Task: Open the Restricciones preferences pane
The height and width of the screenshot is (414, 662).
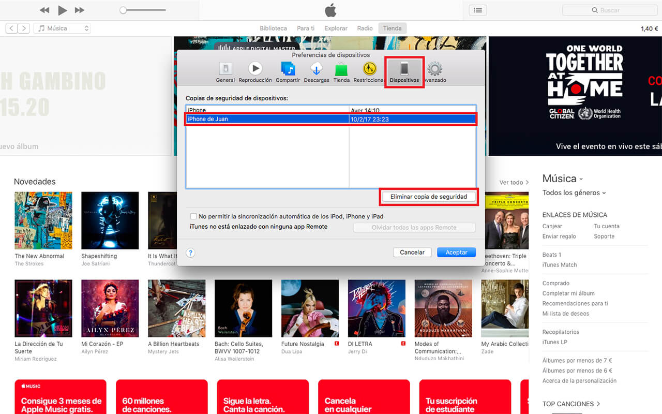Action: point(369,72)
